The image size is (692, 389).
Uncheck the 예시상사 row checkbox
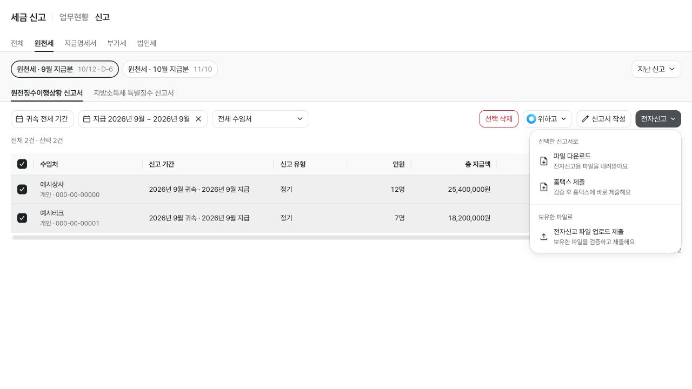22,189
